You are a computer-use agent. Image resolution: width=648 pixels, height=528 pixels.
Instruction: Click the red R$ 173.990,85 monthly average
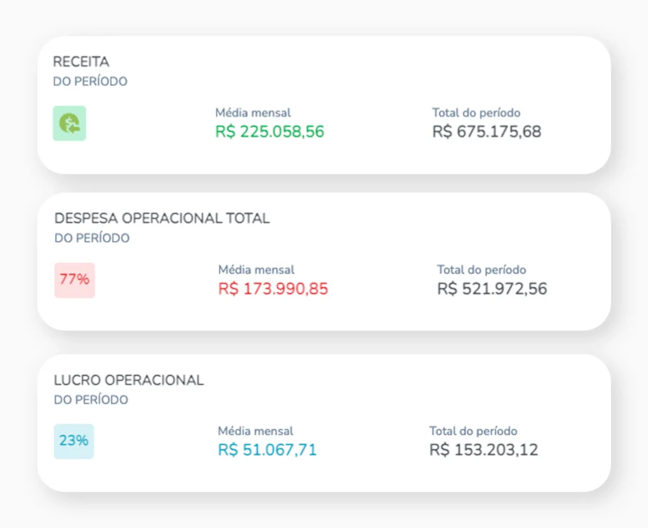[273, 289]
